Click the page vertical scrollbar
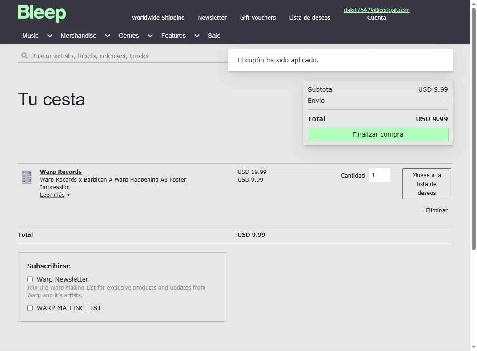The image size is (477, 351). point(473,129)
